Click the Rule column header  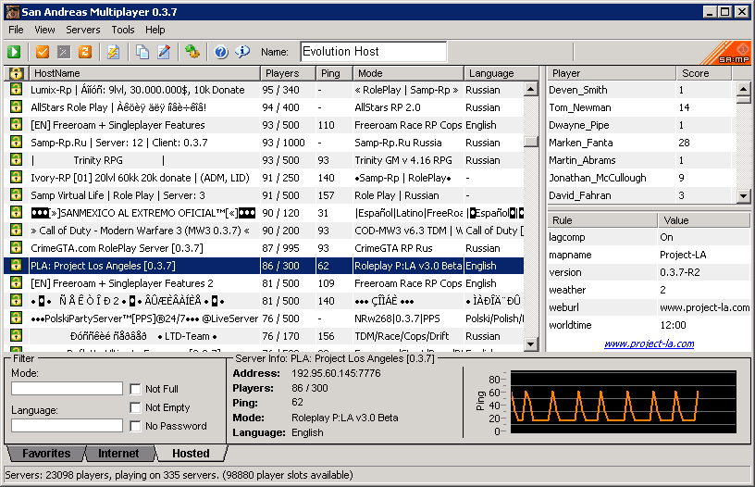602,220
